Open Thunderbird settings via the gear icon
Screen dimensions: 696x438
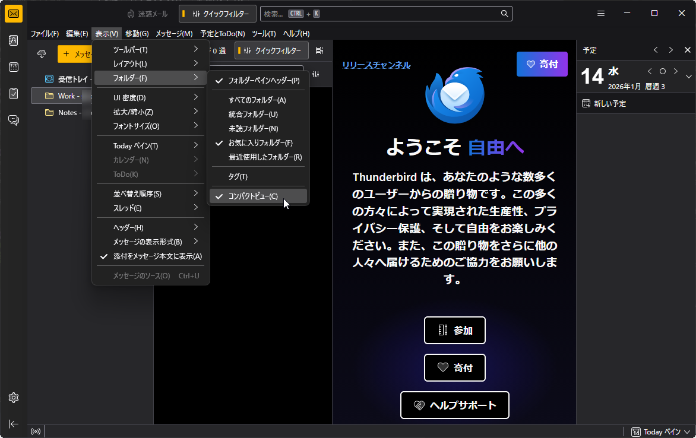pos(13,398)
